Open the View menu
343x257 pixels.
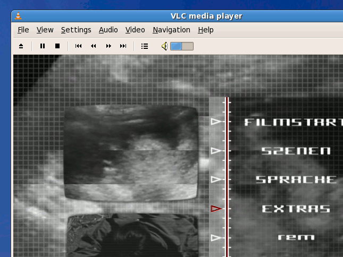pyautogui.click(x=45, y=30)
